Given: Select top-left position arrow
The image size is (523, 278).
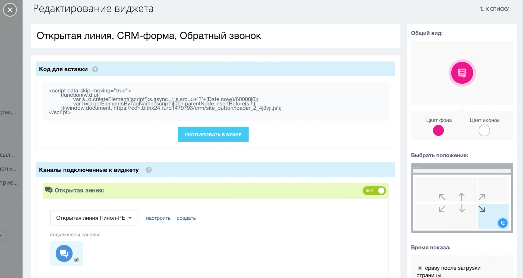Looking at the screenshot, I should click(x=442, y=197).
